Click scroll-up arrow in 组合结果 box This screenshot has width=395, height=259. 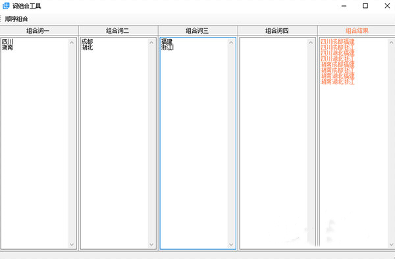[391, 43]
